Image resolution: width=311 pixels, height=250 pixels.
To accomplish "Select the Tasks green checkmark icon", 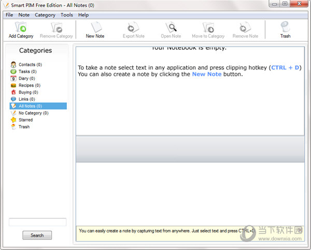I will click(x=13, y=72).
